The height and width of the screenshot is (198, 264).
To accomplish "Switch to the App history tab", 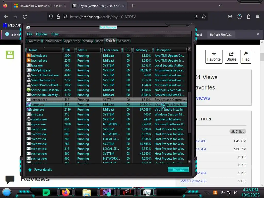I will [x=72, y=41].
